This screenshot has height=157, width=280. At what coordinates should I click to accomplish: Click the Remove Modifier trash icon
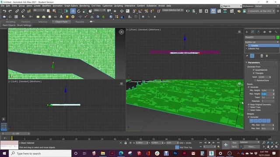pos(262,56)
